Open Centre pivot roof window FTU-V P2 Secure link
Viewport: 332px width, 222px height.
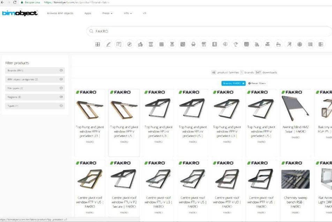(124, 202)
